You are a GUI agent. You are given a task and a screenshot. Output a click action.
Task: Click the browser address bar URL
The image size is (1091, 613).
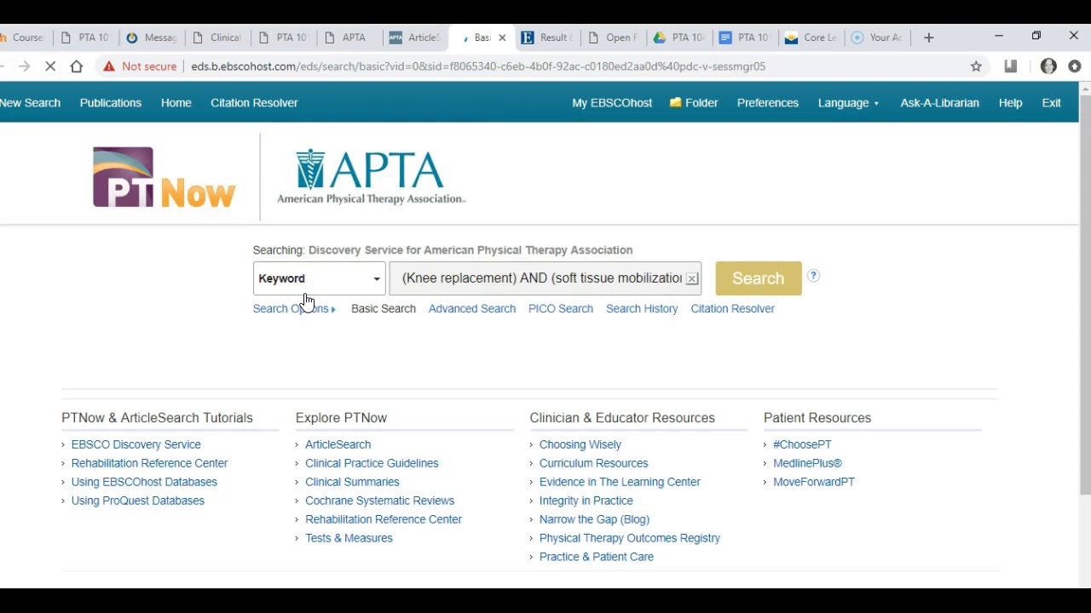click(x=478, y=66)
